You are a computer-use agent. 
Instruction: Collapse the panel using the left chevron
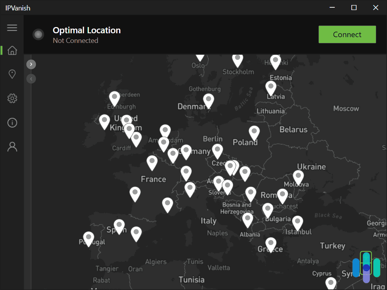31,78
